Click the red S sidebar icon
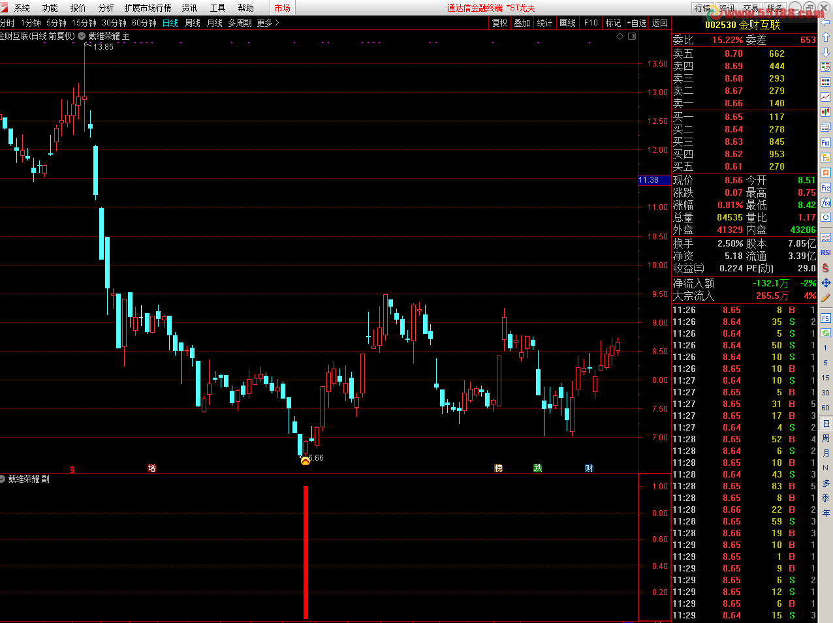The image size is (833, 623). 826,267
